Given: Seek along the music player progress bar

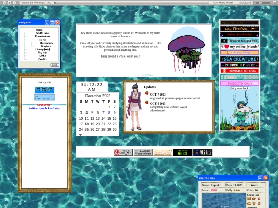Looking at the screenshot, I should coord(132,3).
